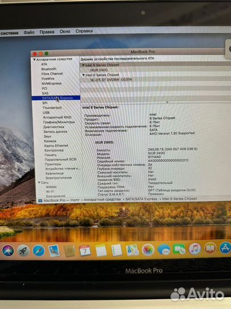Image resolution: width=231 pixels, height=309 pixels.
Task: Click the 'AHCI Version 1.30 Supported' value
Action: pyautogui.click(x=172, y=133)
